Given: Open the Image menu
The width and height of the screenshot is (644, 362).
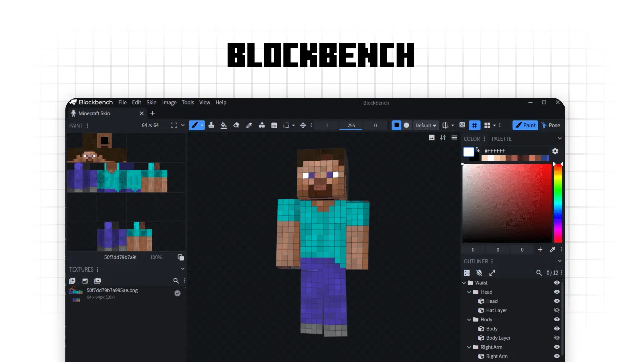Looking at the screenshot, I should (x=169, y=102).
